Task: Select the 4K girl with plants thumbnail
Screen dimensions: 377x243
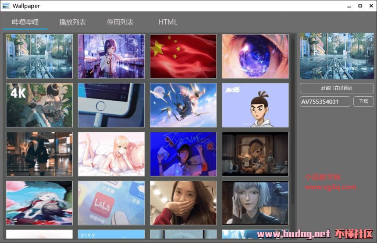Action: (39, 105)
